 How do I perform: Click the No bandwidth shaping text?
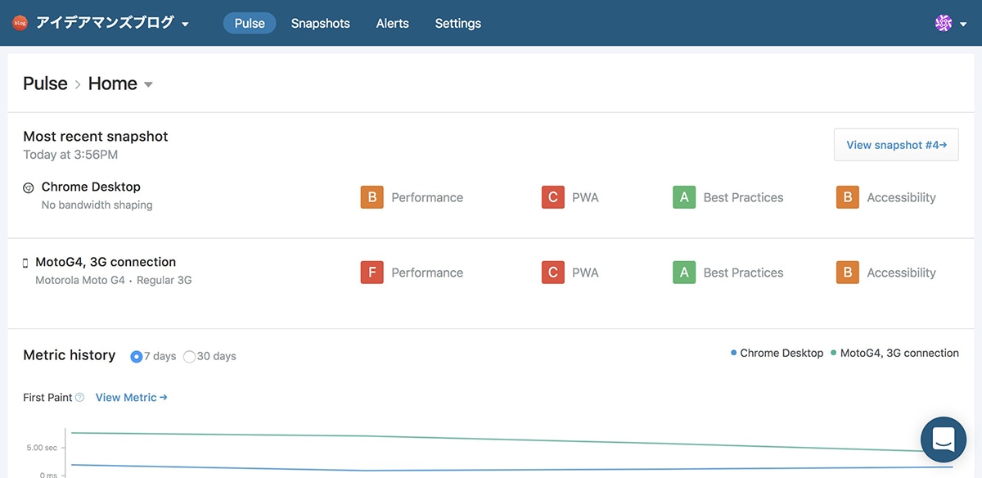(x=97, y=205)
